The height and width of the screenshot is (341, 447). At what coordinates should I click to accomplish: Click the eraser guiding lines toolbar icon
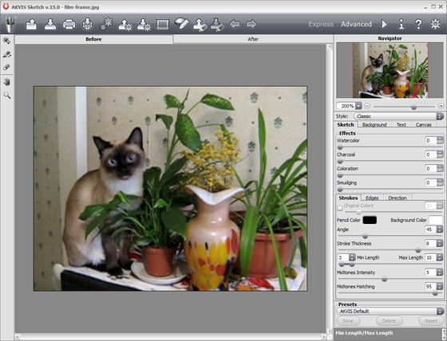[182, 23]
